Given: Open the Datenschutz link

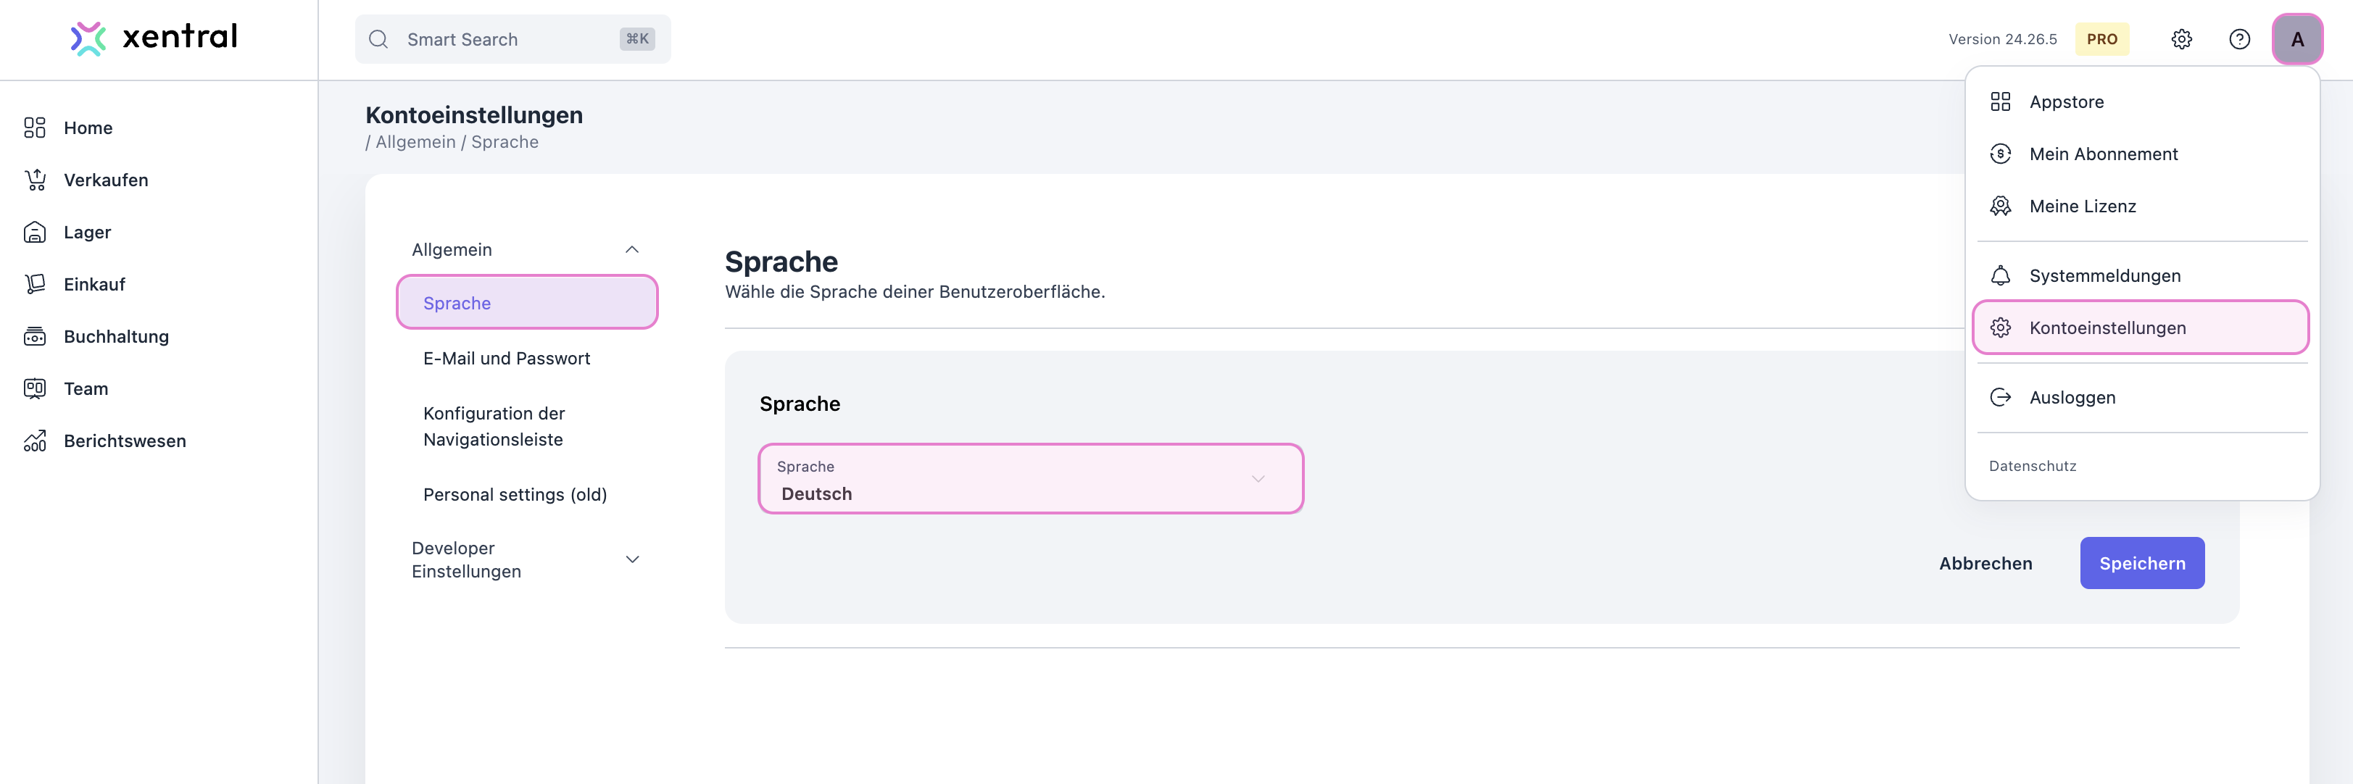Looking at the screenshot, I should click(x=2031, y=465).
